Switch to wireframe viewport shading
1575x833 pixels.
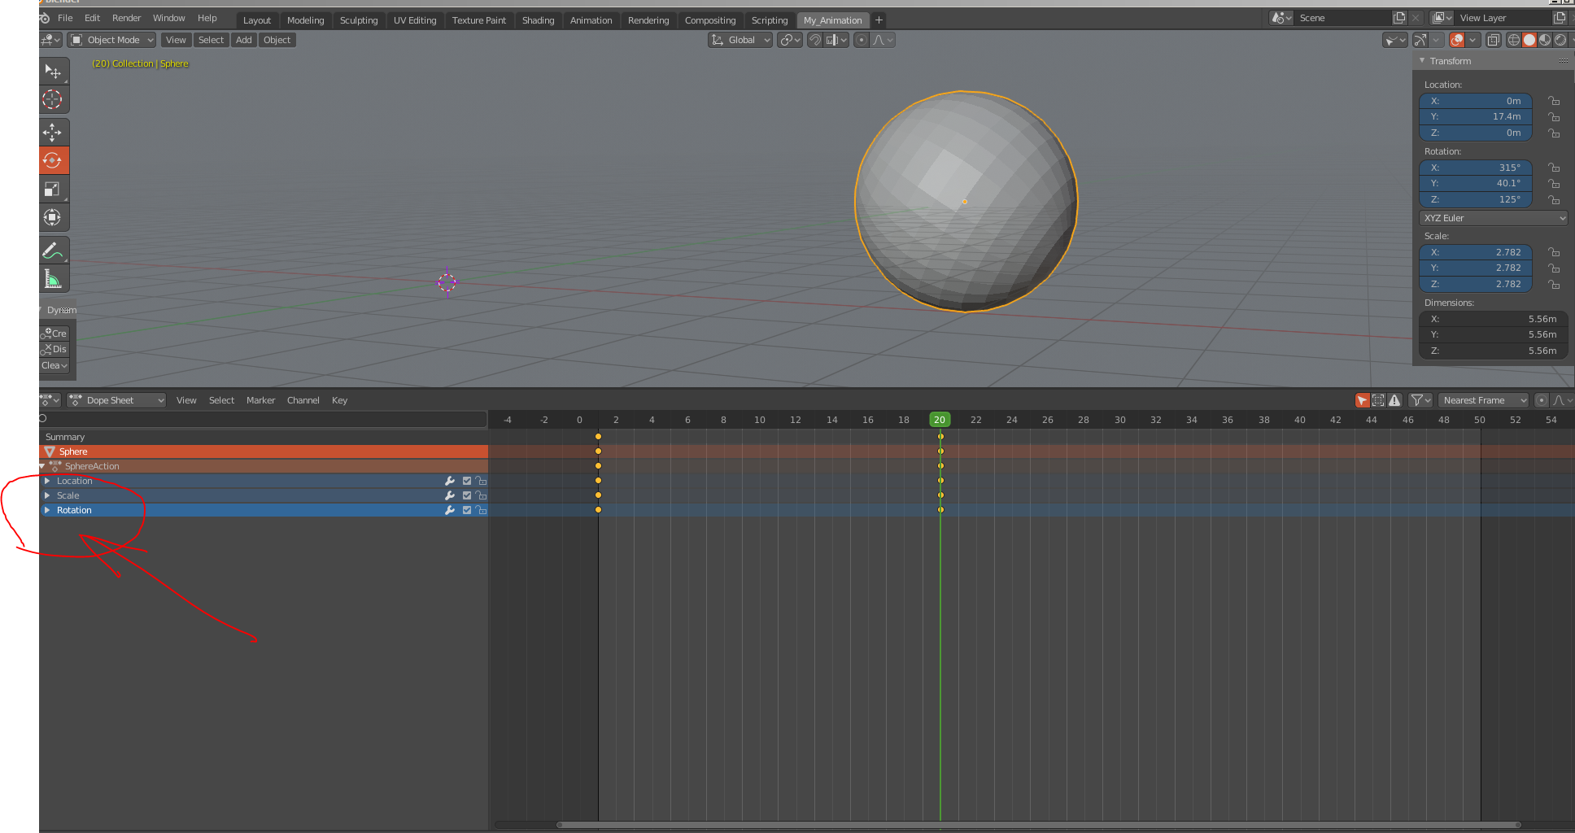coord(1514,40)
